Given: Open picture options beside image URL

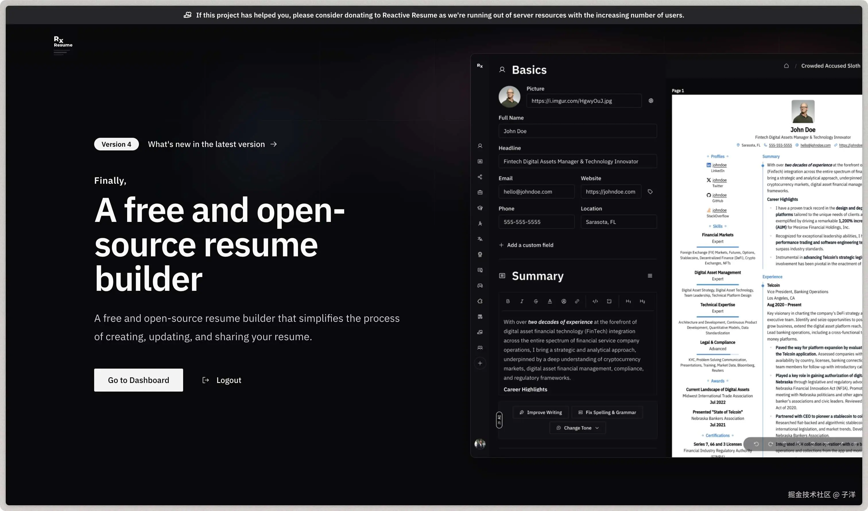Looking at the screenshot, I should point(651,100).
